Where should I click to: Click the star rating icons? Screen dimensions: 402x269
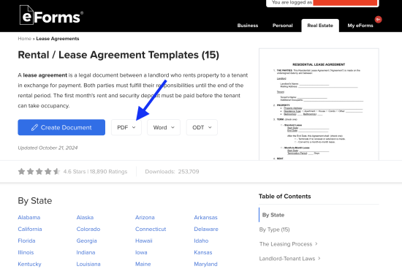[39, 171]
